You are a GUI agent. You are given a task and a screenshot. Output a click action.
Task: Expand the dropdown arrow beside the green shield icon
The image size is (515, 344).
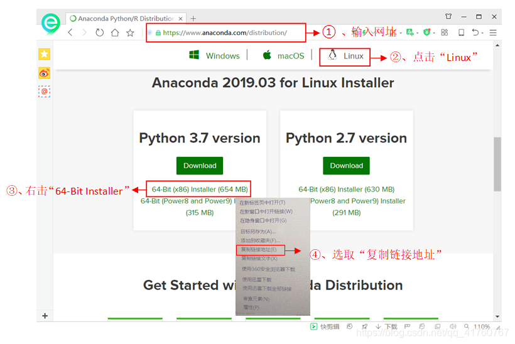click(x=434, y=33)
